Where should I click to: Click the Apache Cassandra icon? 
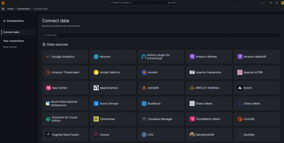(192, 72)
